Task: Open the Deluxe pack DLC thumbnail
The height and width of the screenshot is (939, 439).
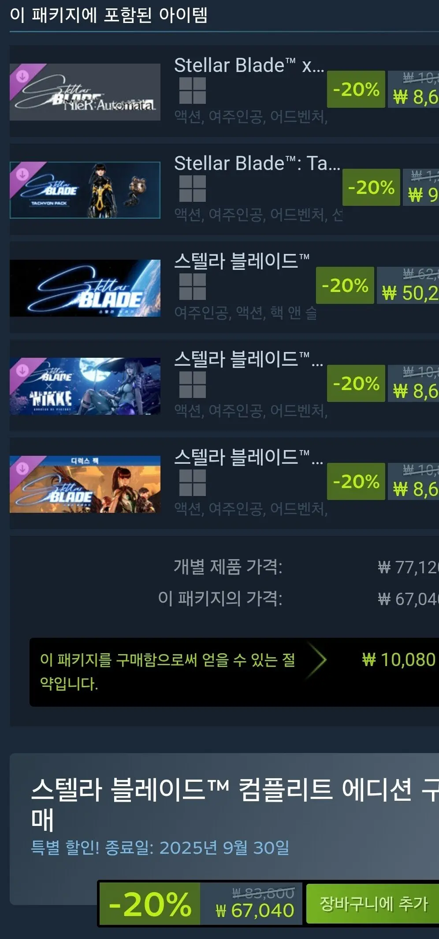Action: click(x=85, y=484)
